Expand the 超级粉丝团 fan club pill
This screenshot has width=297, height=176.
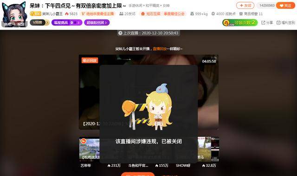click(97, 23)
